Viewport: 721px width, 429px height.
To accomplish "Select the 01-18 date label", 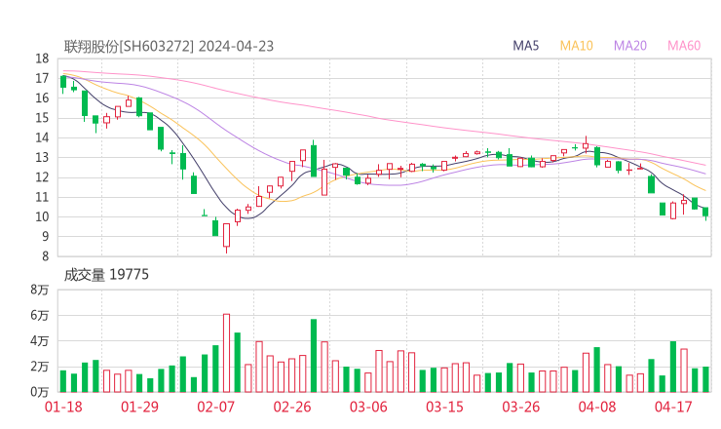I will [x=63, y=408].
